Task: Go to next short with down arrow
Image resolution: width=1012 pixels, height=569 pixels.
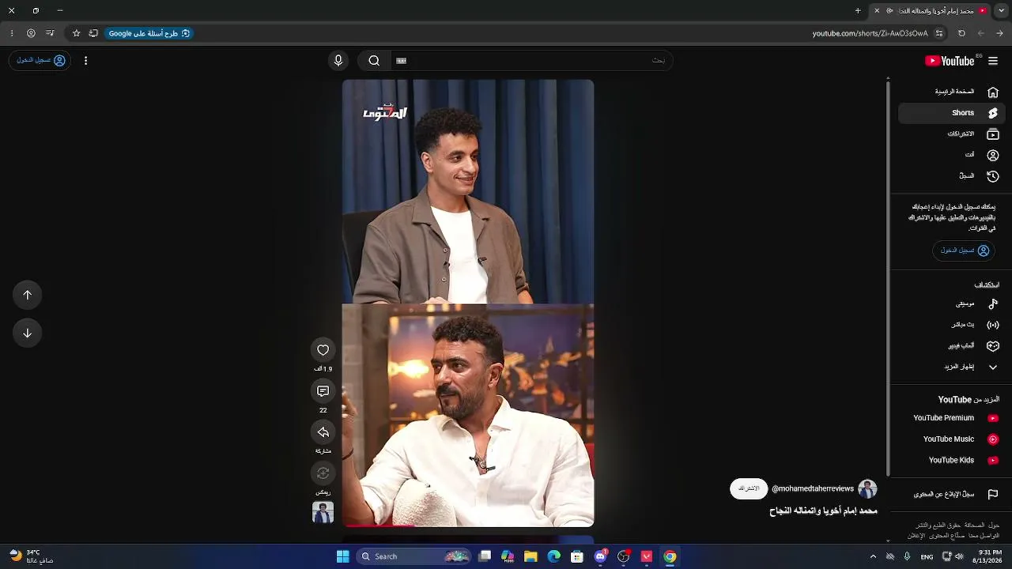Action: [27, 333]
